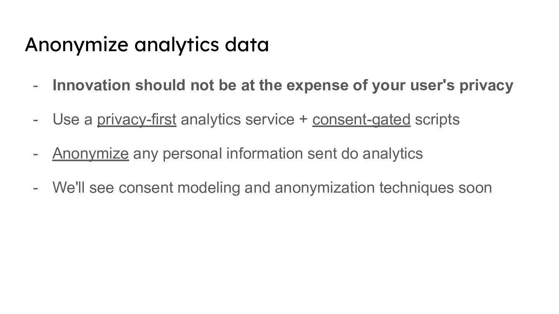Click the dash bullet before "We'll see"
This screenshot has height=314, width=559.
coord(35,188)
